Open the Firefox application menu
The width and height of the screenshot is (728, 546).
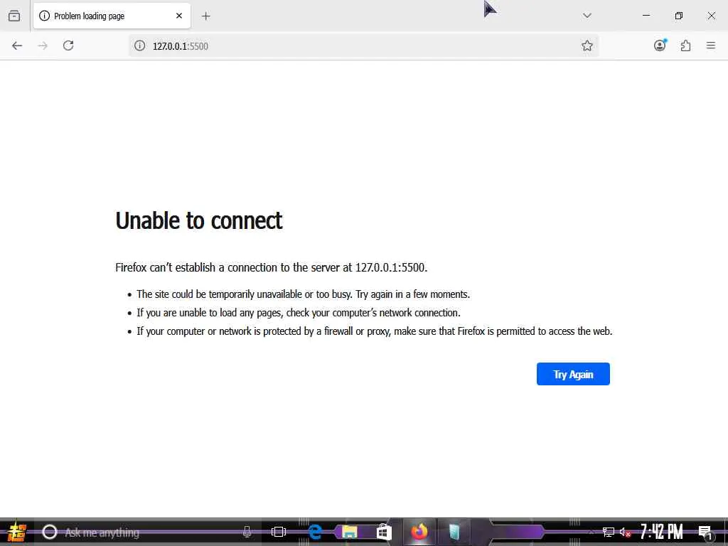click(x=711, y=45)
